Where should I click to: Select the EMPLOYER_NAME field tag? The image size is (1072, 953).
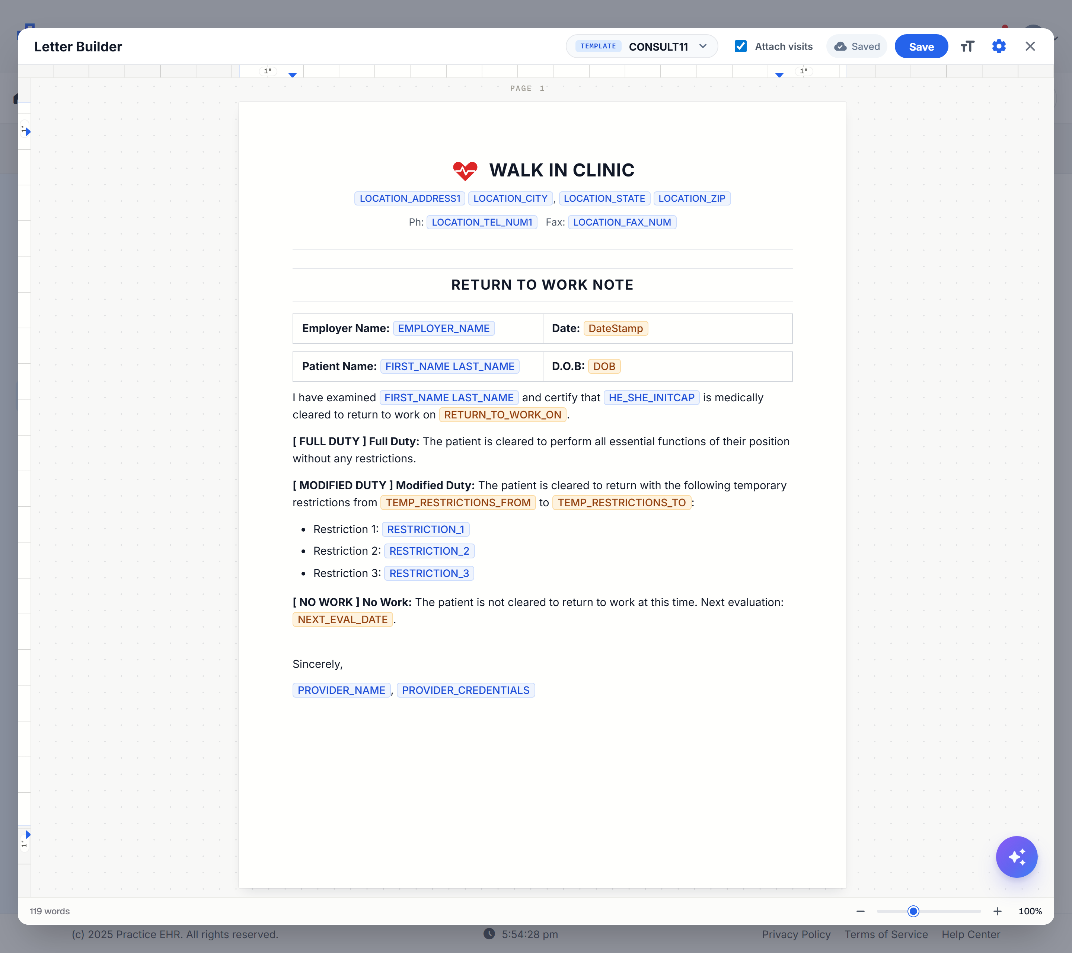(444, 328)
